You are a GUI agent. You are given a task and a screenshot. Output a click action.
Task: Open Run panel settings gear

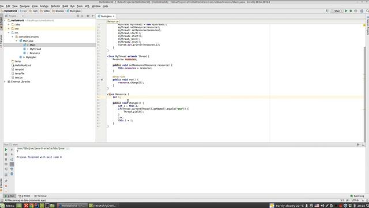point(358,144)
